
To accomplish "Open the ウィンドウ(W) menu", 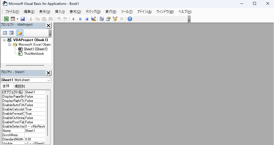I will (x=165, y=12).
